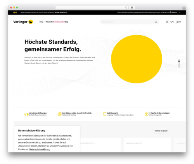Image resolution: width=194 pixels, height=164 pixels.
Task: Open the Widerrufsbelehrung link
Action: click(123, 12)
